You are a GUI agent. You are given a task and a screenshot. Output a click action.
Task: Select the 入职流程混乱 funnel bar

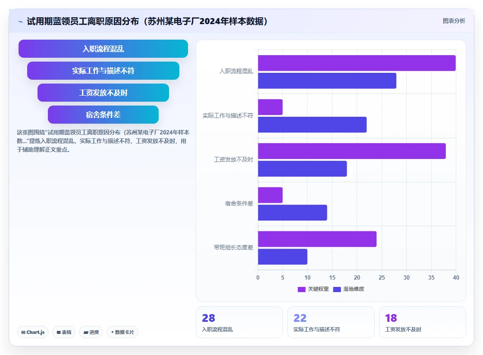(103, 49)
